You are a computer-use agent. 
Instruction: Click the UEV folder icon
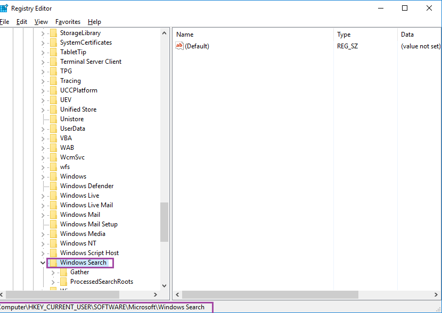point(53,100)
